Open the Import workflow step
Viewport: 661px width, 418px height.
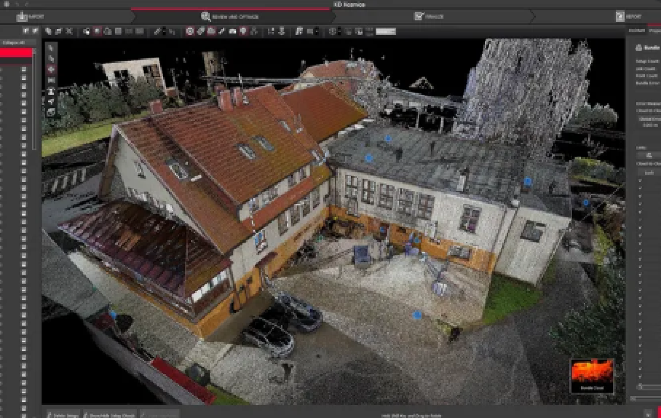coord(30,17)
